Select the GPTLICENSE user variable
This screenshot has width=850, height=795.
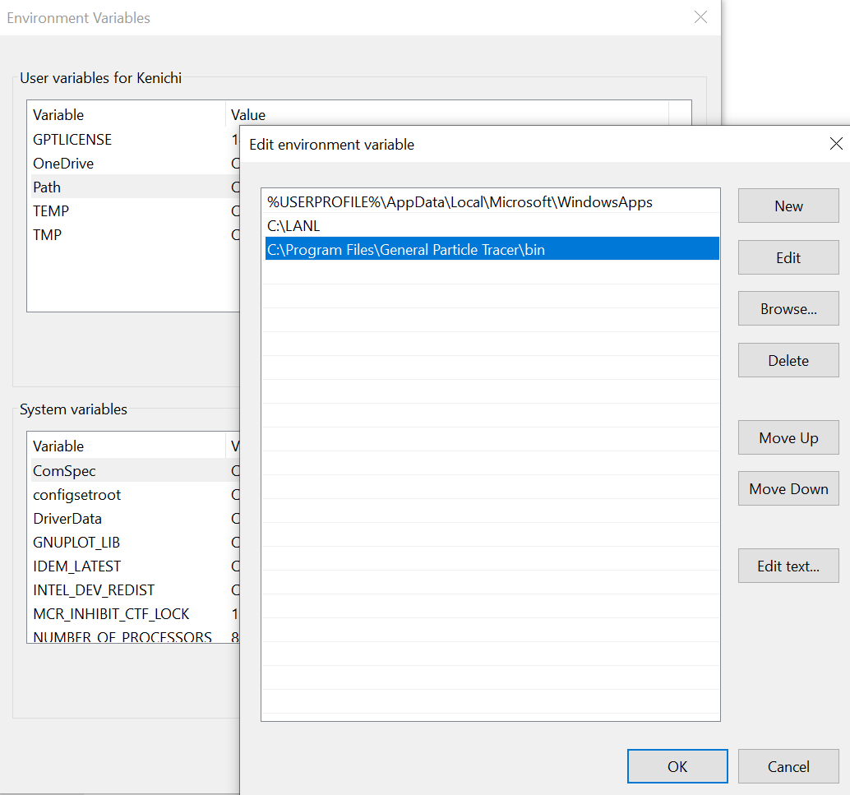pyautogui.click(x=72, y=140)
